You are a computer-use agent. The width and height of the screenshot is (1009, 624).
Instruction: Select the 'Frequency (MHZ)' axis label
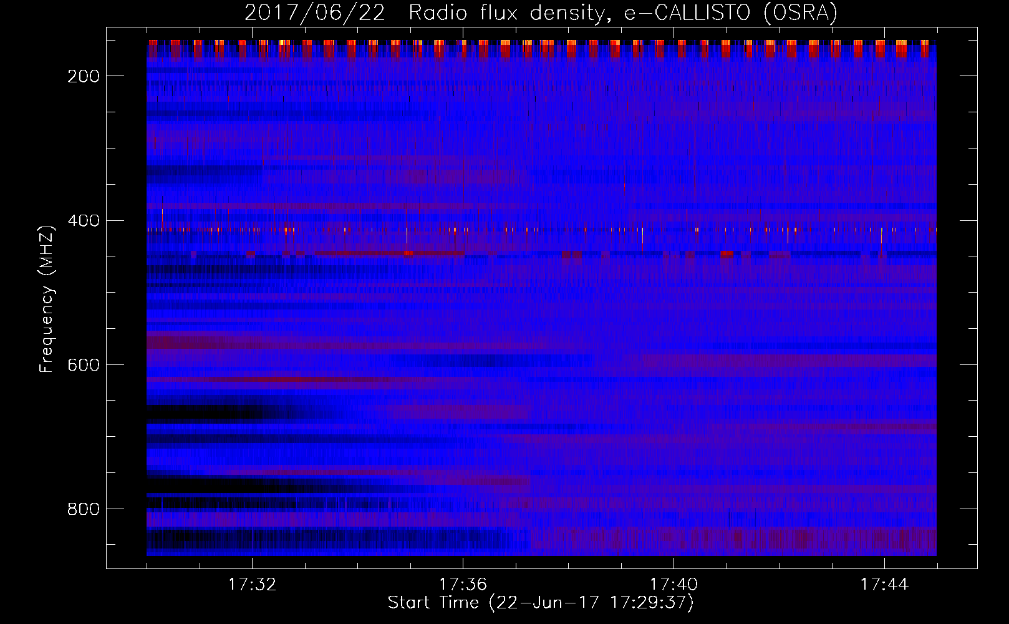tap(47, 299)
